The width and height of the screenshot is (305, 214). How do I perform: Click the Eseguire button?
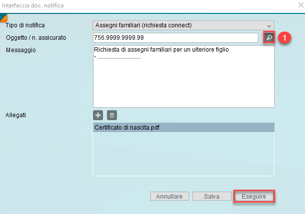[254, 196]
